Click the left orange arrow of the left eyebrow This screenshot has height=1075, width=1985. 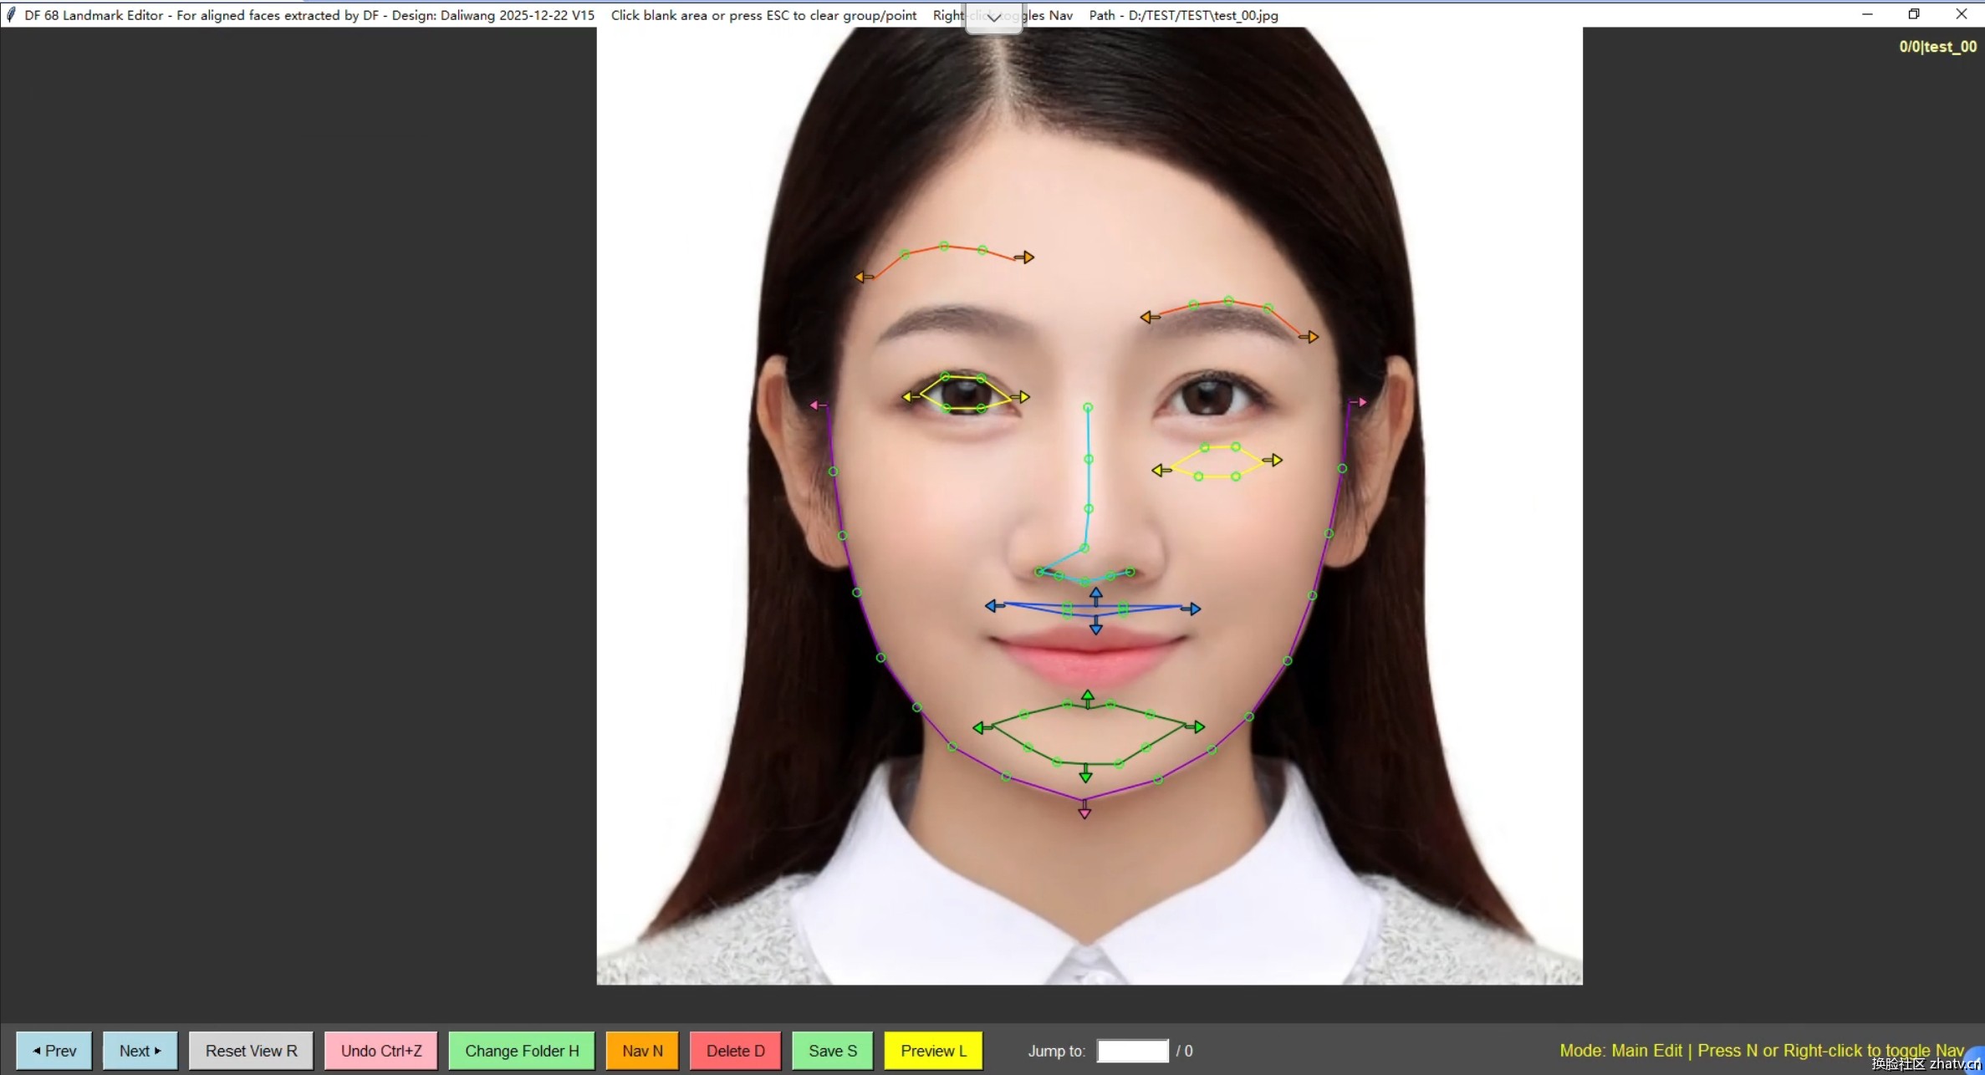tap(860, 277)
